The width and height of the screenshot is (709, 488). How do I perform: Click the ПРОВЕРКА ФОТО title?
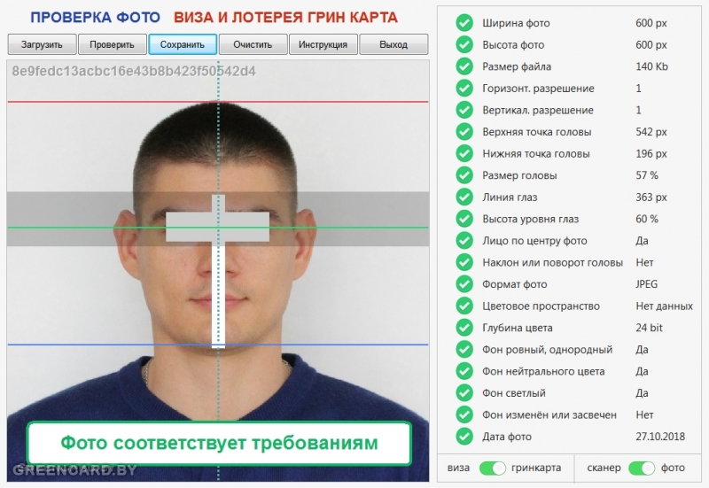point(96,18)
